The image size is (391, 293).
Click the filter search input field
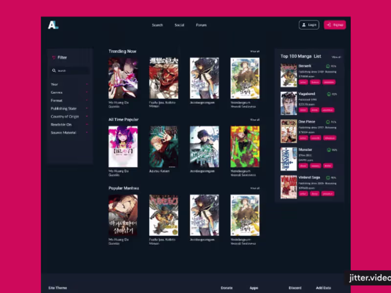coord(70,70)
